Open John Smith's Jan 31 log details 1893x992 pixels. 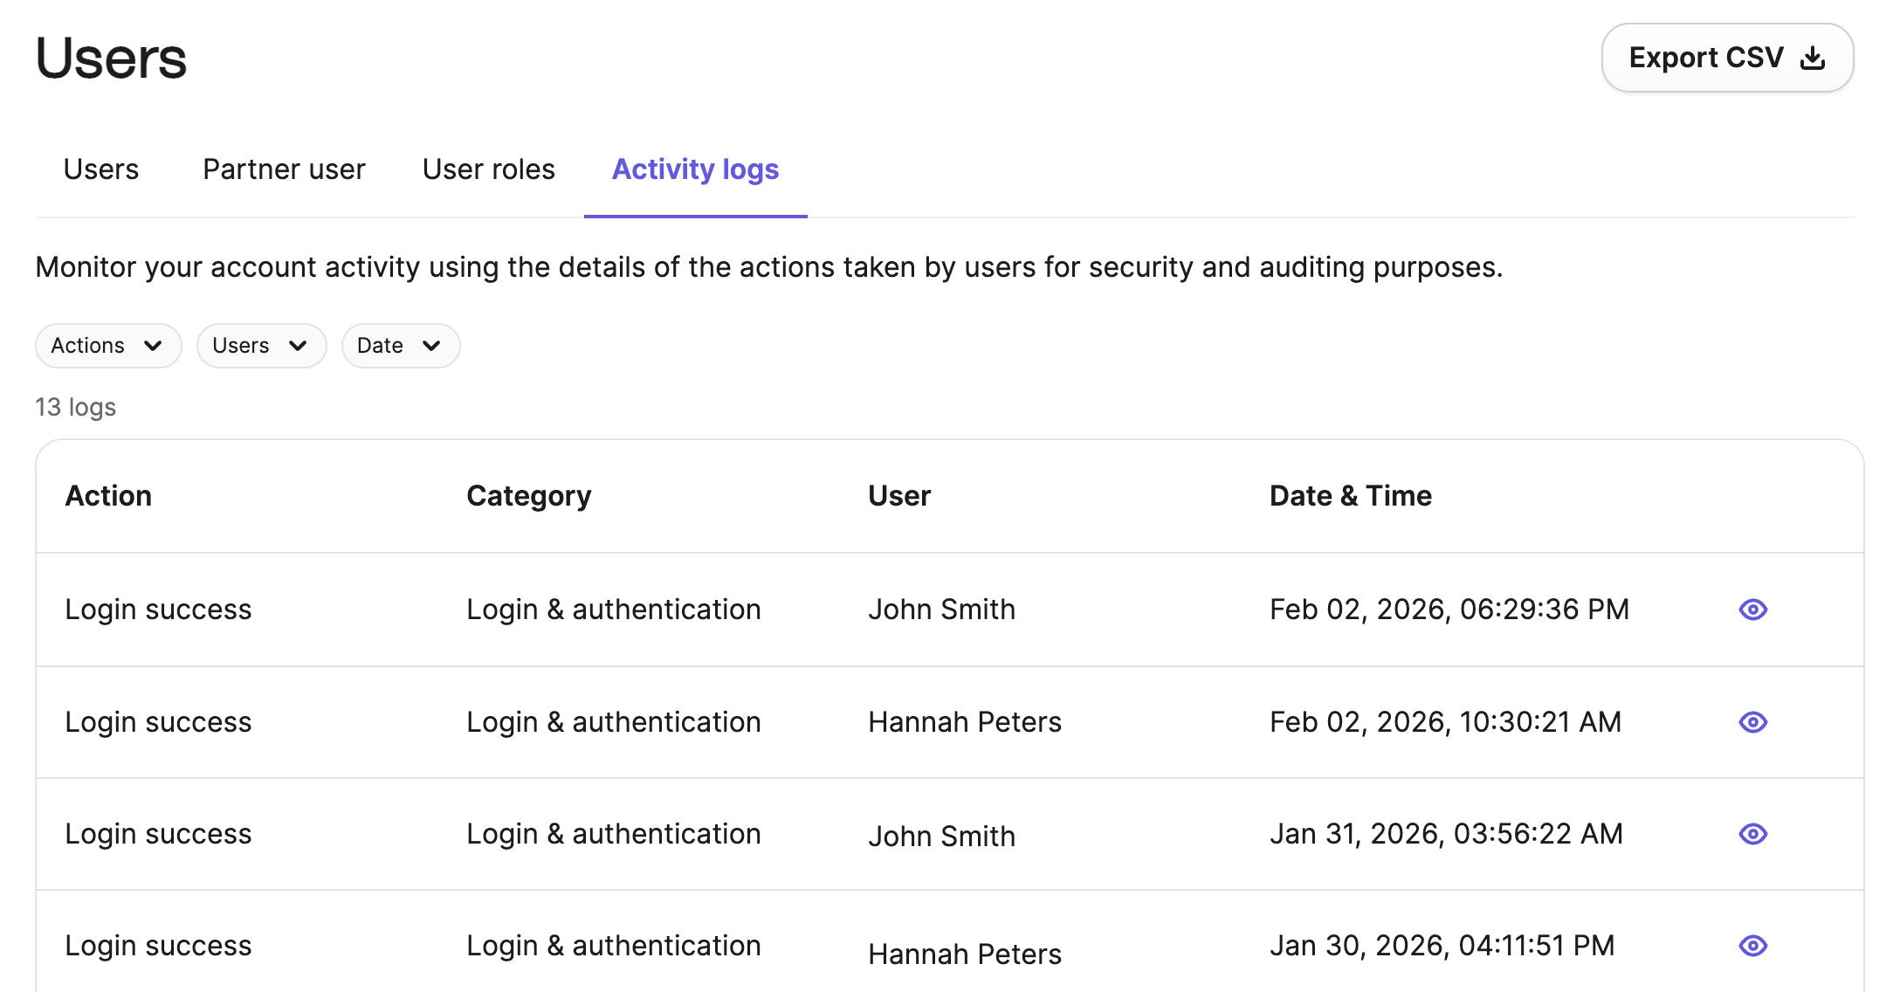[x=1752, y=834]
